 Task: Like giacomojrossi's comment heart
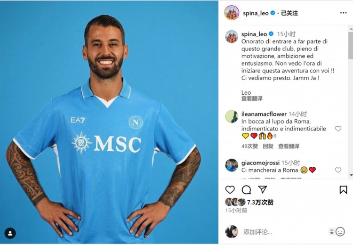pyautogui.click(x=338, y=170)
